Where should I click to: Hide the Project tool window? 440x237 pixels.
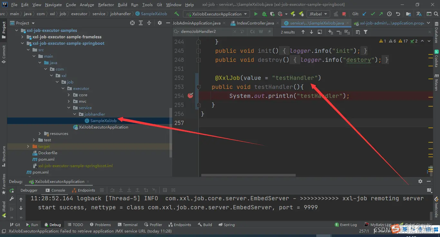tap(168, 23)
